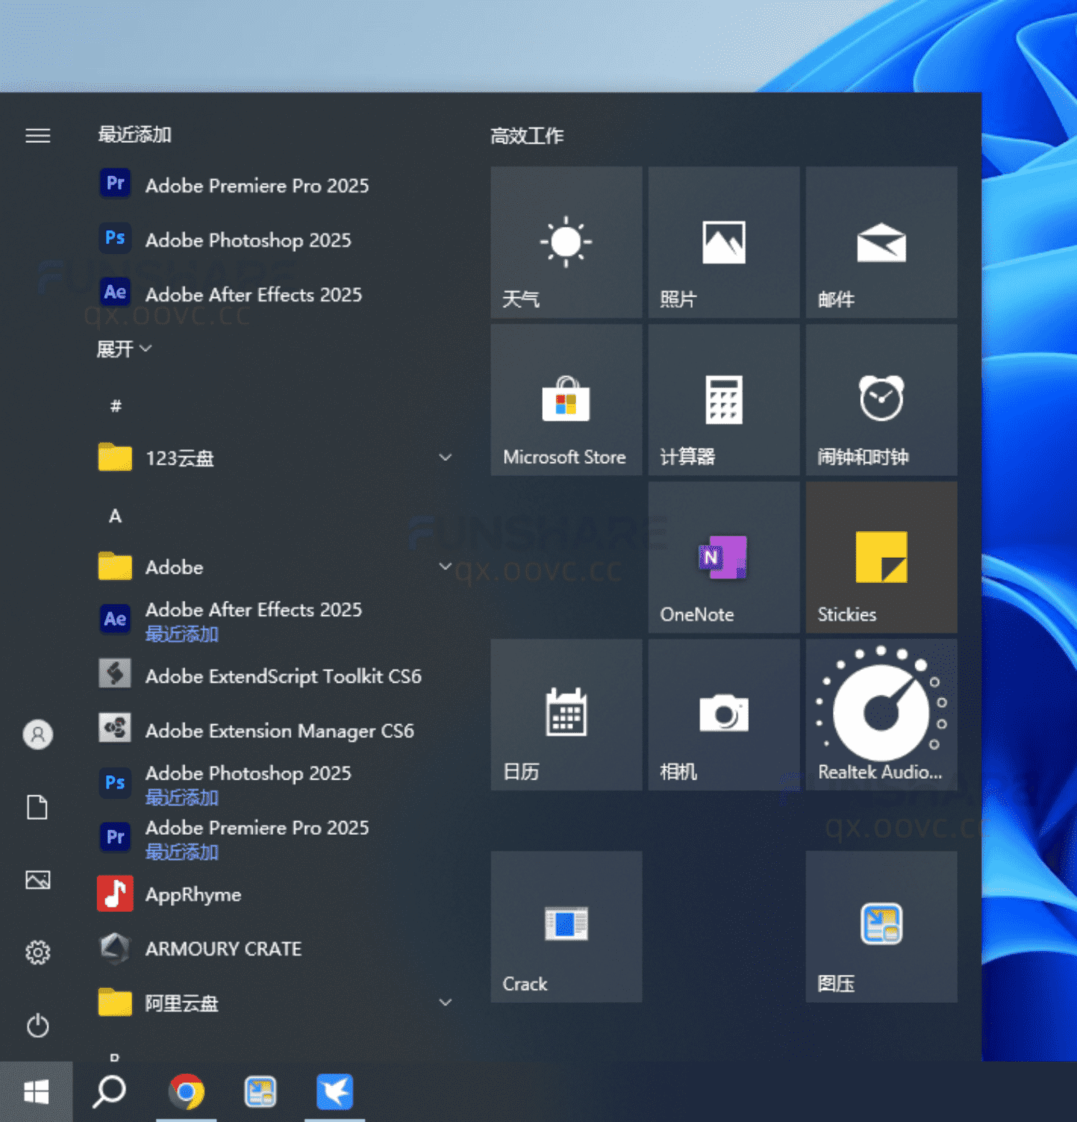
Task: Open the Stickies tile
Action: click(x=881, y=558)
